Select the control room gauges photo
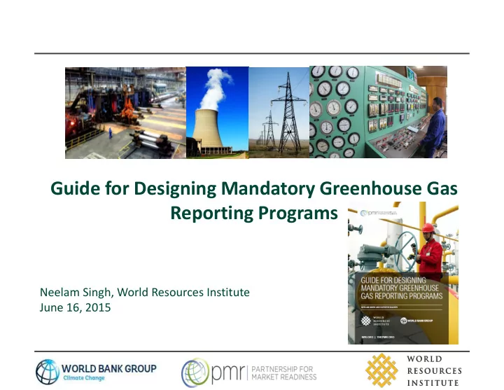Image resolution: width=504 pixels, height=390 pixels. [x=377, y=113]
